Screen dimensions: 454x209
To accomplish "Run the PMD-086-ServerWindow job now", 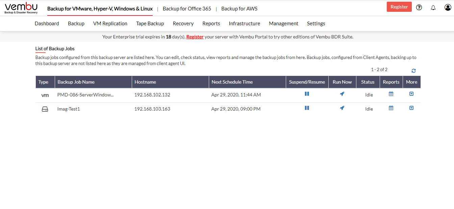I will tap(342, 94).
